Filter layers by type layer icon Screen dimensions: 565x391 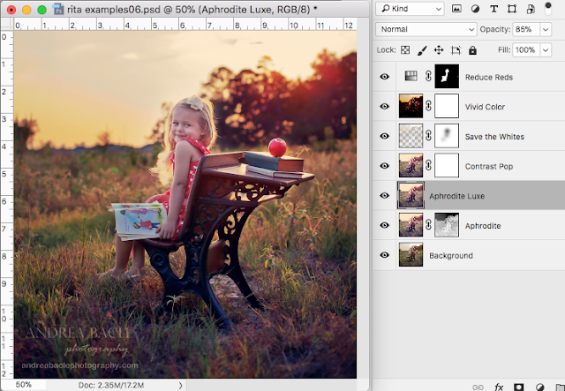(x=493, y=9)
